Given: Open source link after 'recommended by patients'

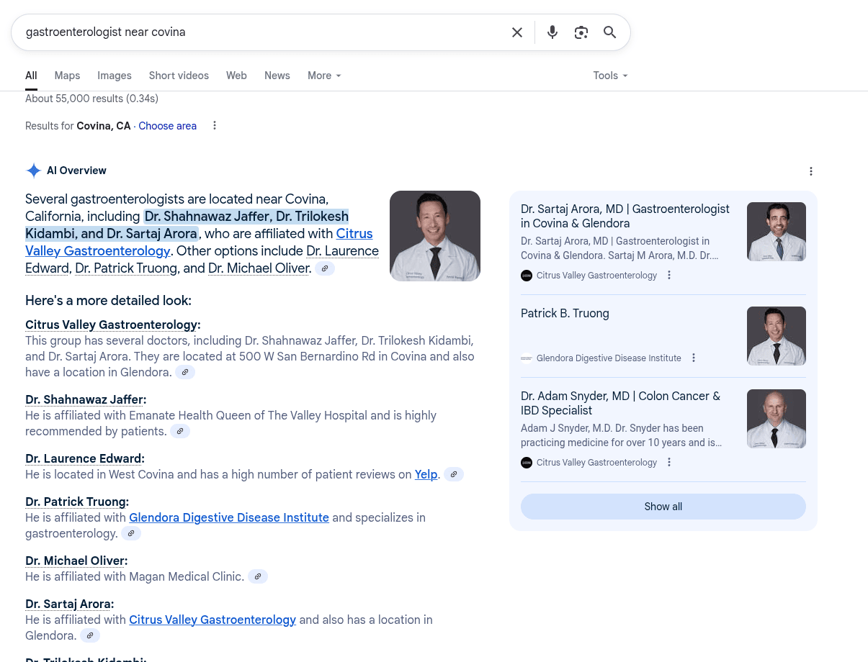Looking at the screenshot, I should coord(180,432).
